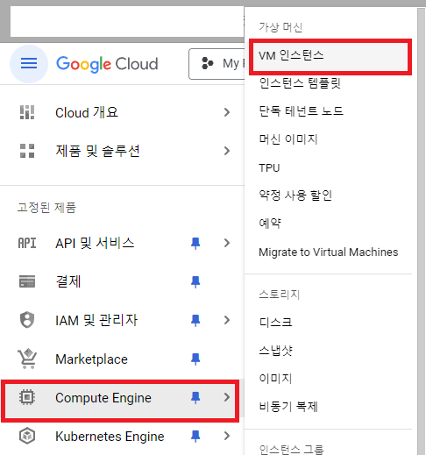Open 약정 사용 할인 entry
Viewport: 426px width, 455px height.
click(295, 196)
